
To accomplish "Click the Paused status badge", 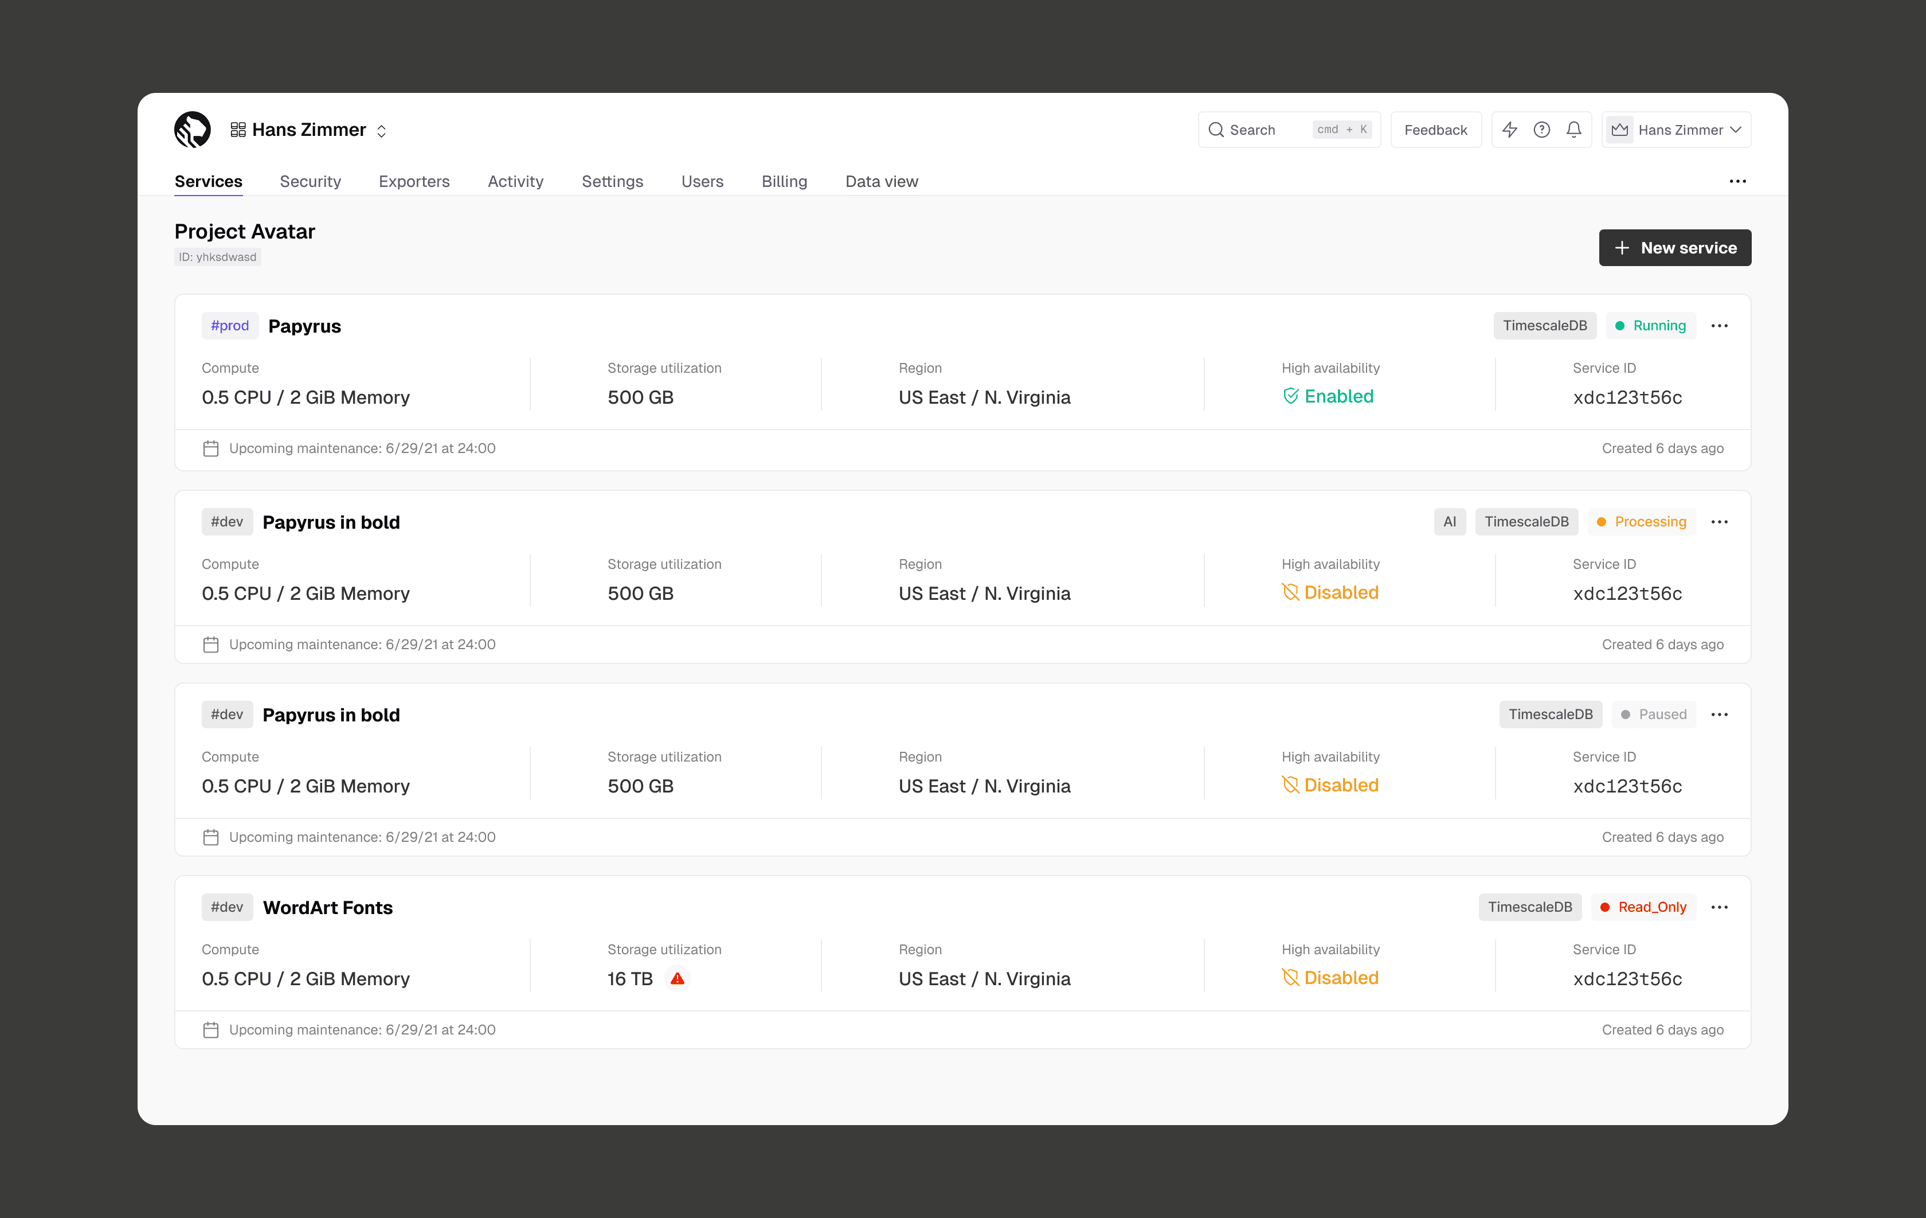I will [1654, 715].
